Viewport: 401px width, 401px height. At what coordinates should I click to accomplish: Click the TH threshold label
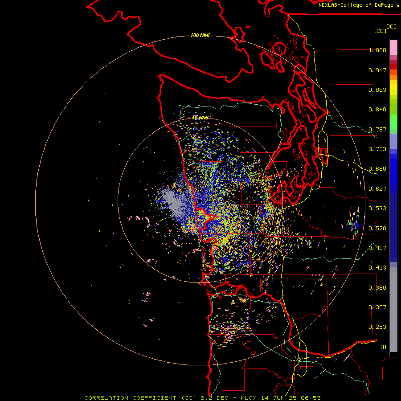point(383,347)
